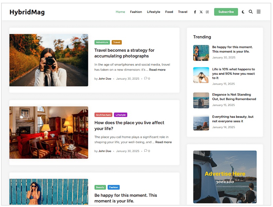Image resolution: width=273 pixels, height=207 pixels.
Task: Open trending link 'Everything has beauty, but not everyone sees it'
Action: coord(233,119)
